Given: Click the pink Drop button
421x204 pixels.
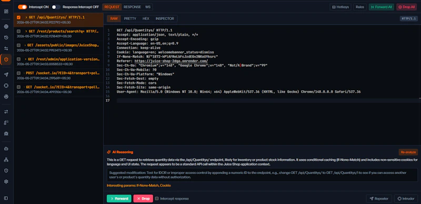Looking at the screenshot, I should coord(143,199).
